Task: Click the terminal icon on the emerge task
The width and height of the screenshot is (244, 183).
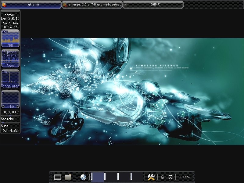Action: pyautogui.click(x=65, y=5)
